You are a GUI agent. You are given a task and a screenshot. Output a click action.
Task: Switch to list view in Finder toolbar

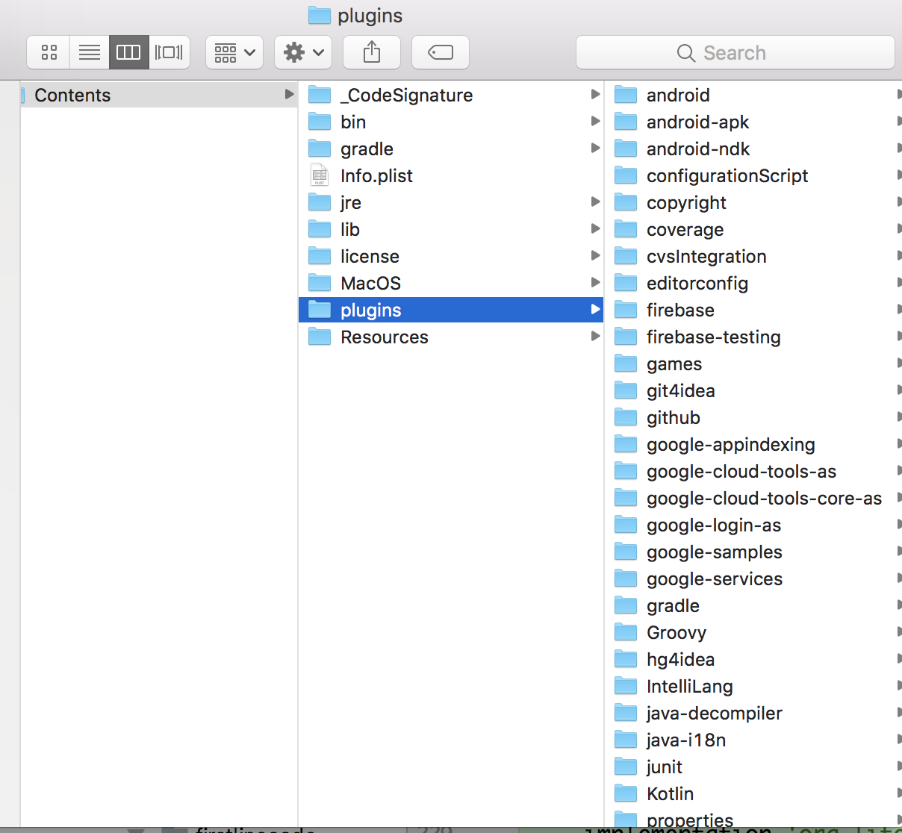point(90,52)
